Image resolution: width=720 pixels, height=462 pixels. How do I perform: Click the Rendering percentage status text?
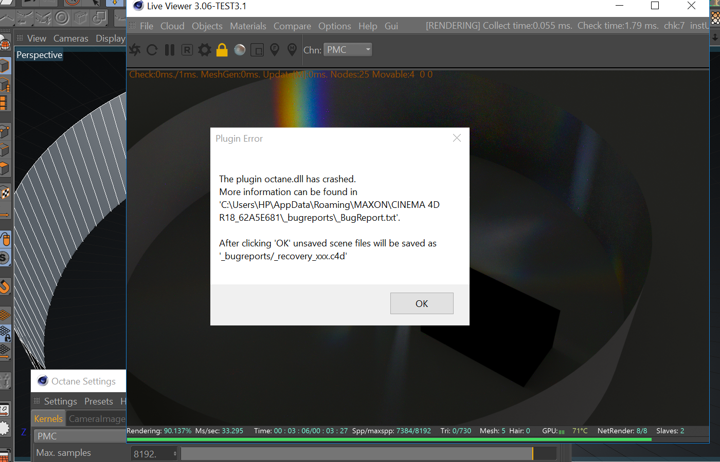159,431
